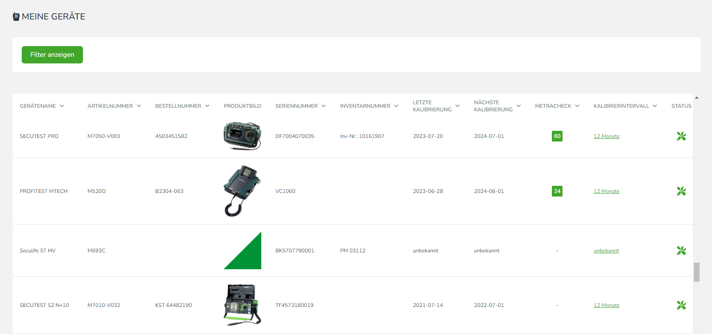Select device name SECUTEST S2 N+10

44,305
